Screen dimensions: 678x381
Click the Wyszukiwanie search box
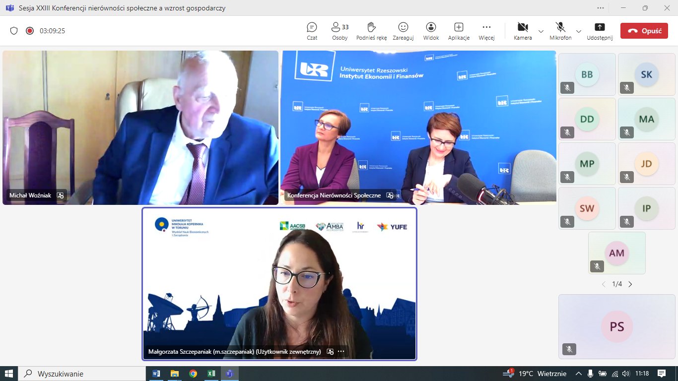pyautogui.click(x=82, y=374)
